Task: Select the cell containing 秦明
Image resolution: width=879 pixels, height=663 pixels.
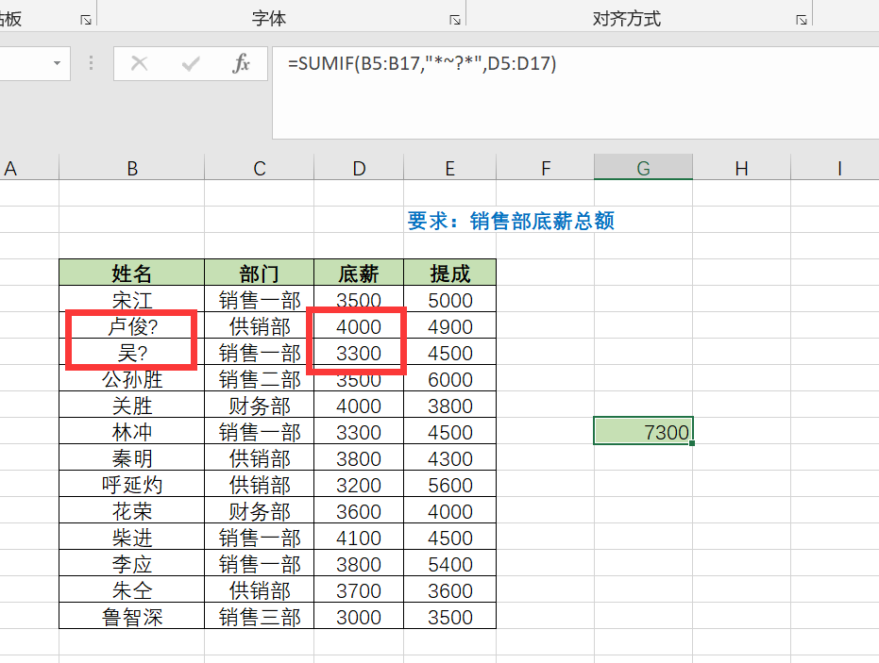Action: pyautogui.click(x=132, y=457)
